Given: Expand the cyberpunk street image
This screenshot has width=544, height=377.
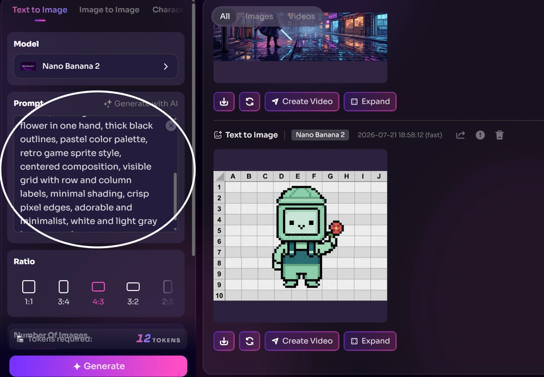Looking at the screenshot, I should click(370, 102).
